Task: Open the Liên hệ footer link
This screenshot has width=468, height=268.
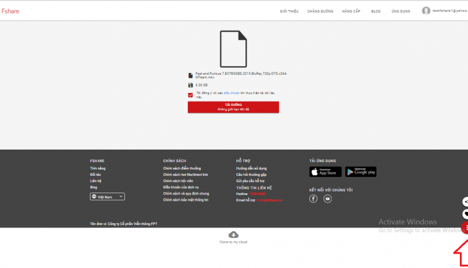Action: (95, 181)
